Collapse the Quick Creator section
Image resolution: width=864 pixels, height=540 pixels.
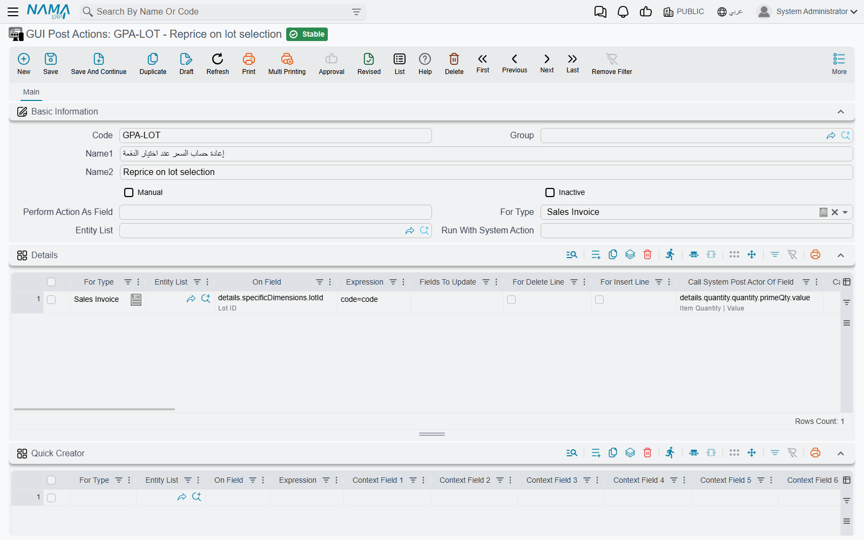pyautogui.click(x=841, y=453)
